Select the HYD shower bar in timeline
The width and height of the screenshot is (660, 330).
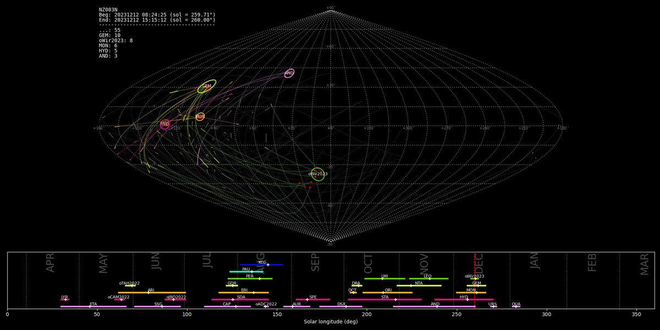(464, 300)
